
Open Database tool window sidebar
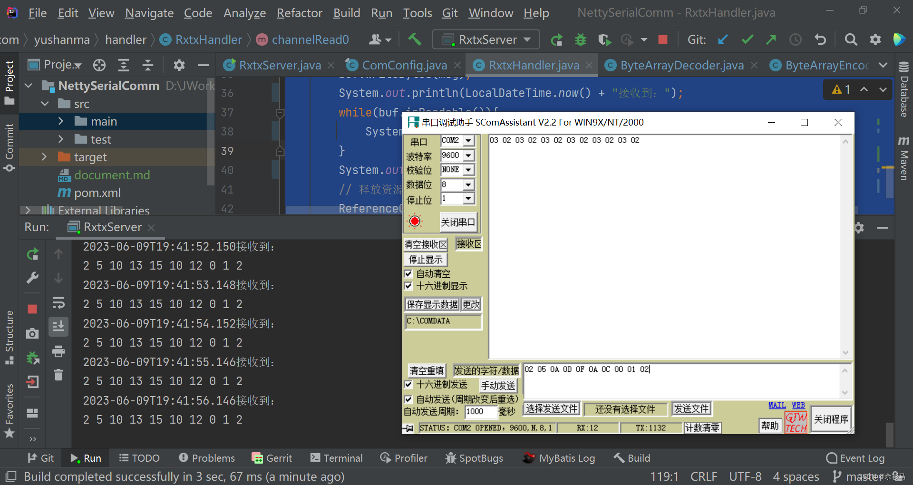(904, 89)
